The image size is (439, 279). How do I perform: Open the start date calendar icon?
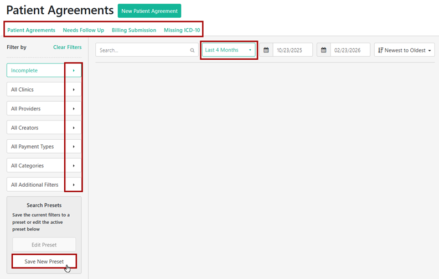tap(266, 50)
